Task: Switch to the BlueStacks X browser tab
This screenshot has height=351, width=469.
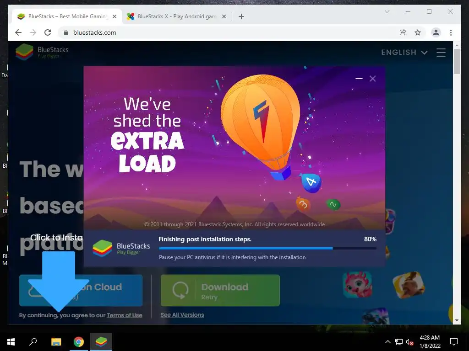Action: pos(176,16)
